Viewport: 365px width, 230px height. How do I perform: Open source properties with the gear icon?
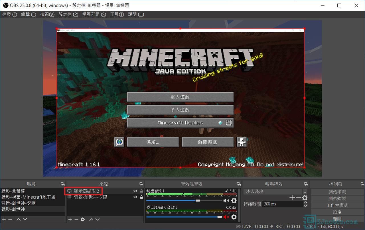click(x=83, y=219)
